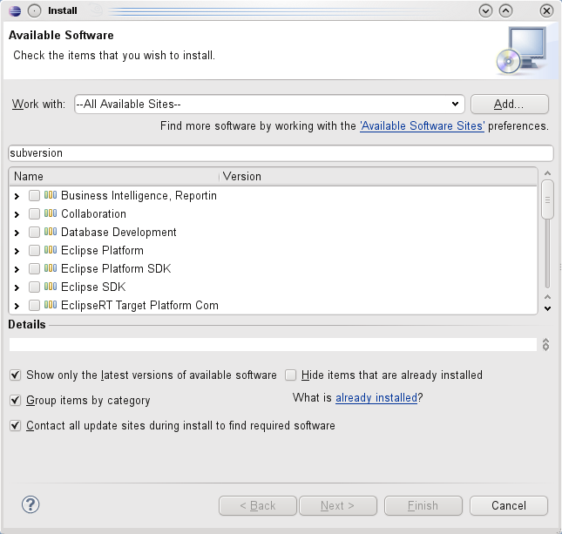Expand the Eclipse Platform SDK category
The image size is (562, 534).
(17, 269)
